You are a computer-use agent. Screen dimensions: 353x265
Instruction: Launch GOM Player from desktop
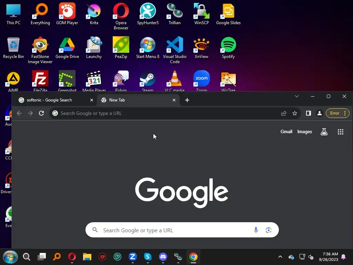[x=67, y=14]
